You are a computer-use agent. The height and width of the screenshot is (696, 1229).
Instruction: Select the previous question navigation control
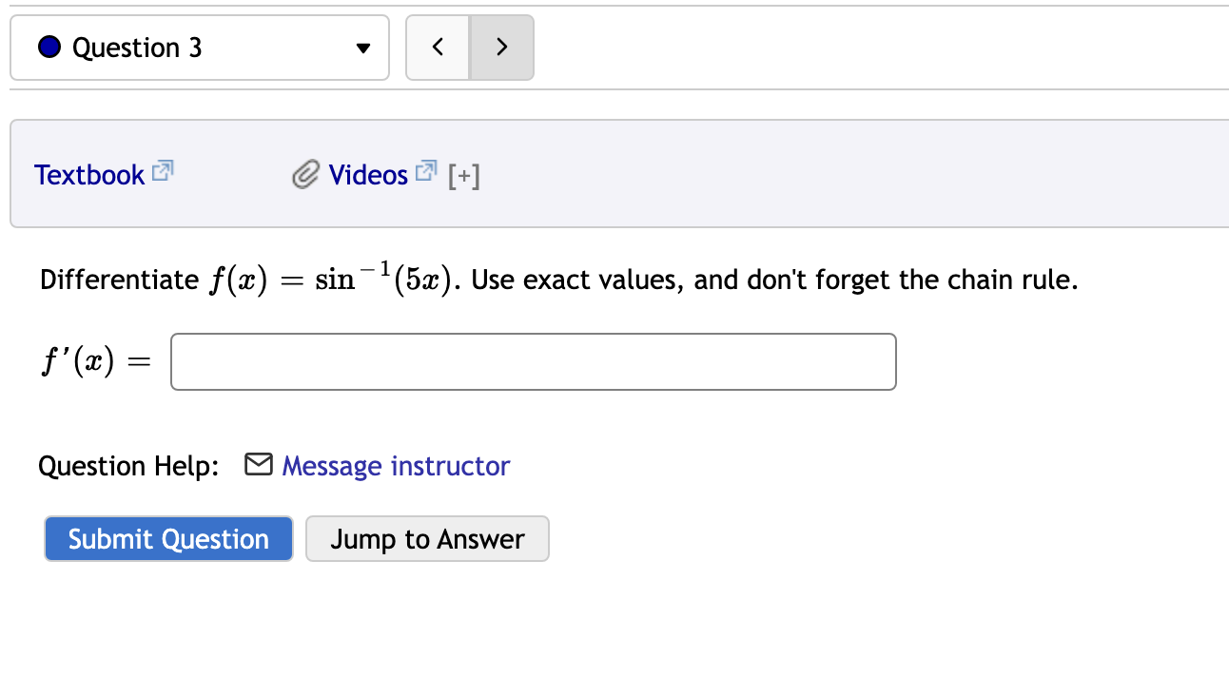pos(438,47)
